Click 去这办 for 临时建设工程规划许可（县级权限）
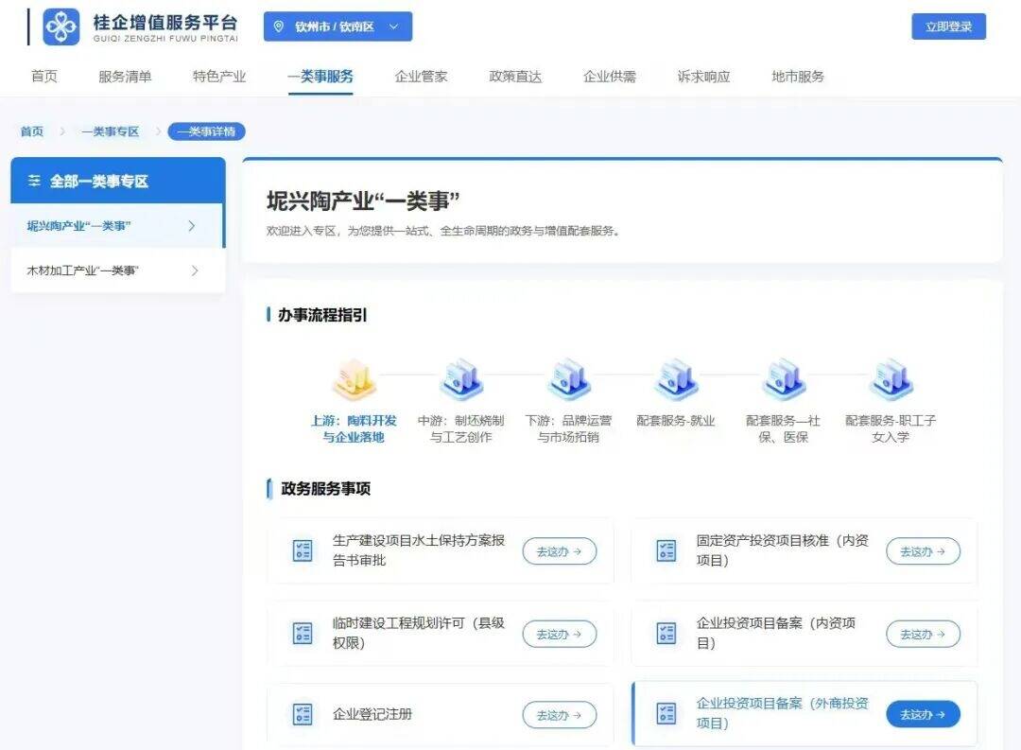The width and height of the screenshot is (1021, 750). [560, 634]
